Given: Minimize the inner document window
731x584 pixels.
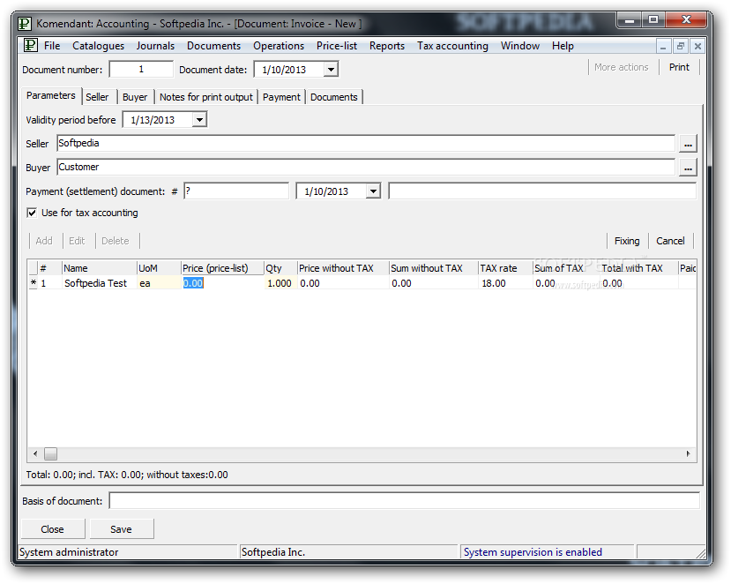Looking at the screenshot, I should pos(663,46).
